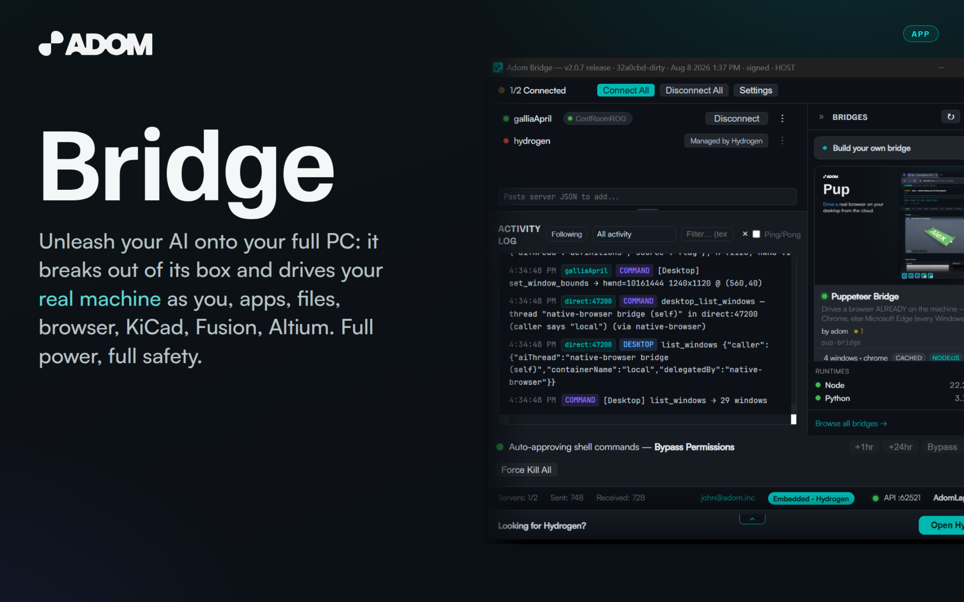Image resolution: width=964 pixels, height=602 pixels.
Task: Click the Adom Bridge window icon
Action: [498, 67]
